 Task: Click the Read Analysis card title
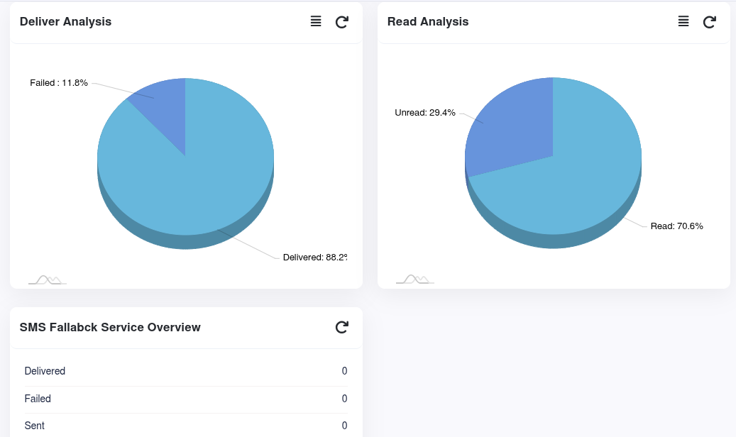click(427, 21)
